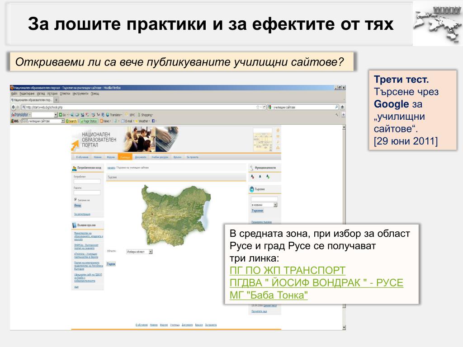Open the Инструменти menu
This screenshot has height=347, width=463.
coord(80,94)
